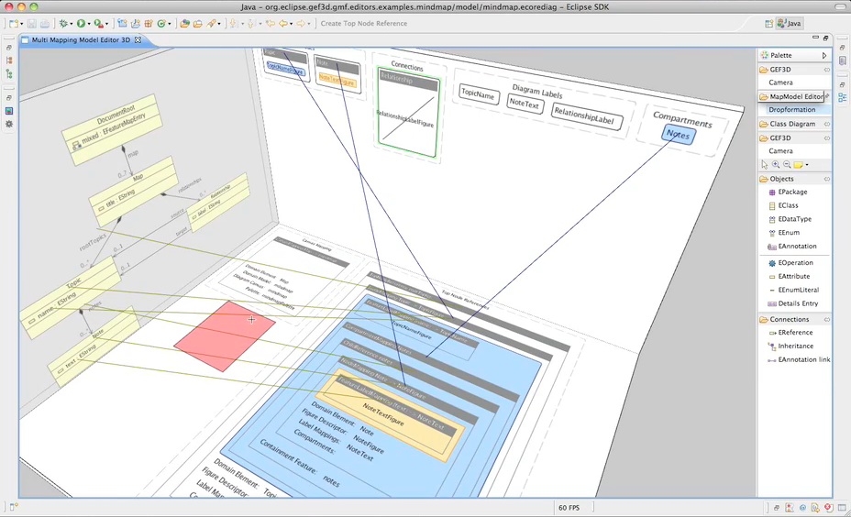The width and height of the screenshot is (851, 517).
Task: Click the red rectangle in the diagram
Action: click(224, 336)
